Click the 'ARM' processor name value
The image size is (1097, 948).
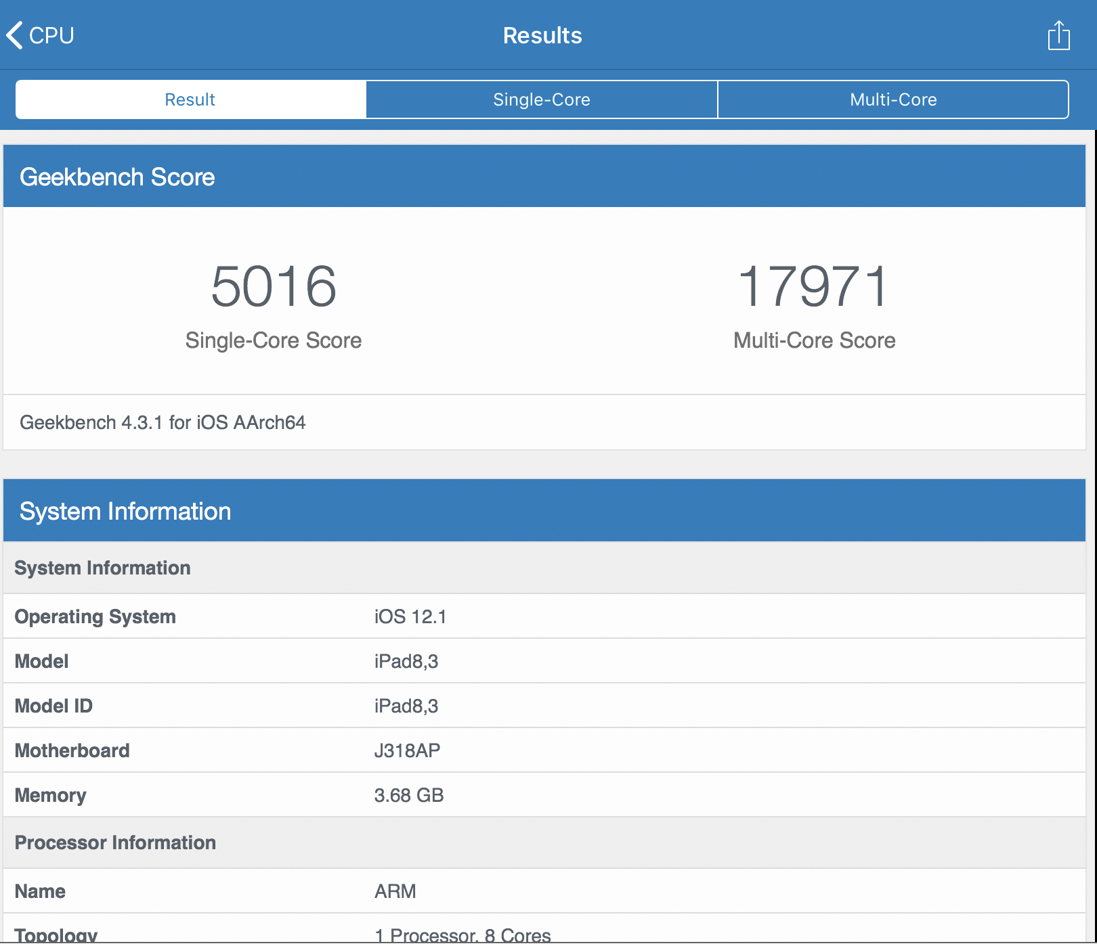point(395,891)
